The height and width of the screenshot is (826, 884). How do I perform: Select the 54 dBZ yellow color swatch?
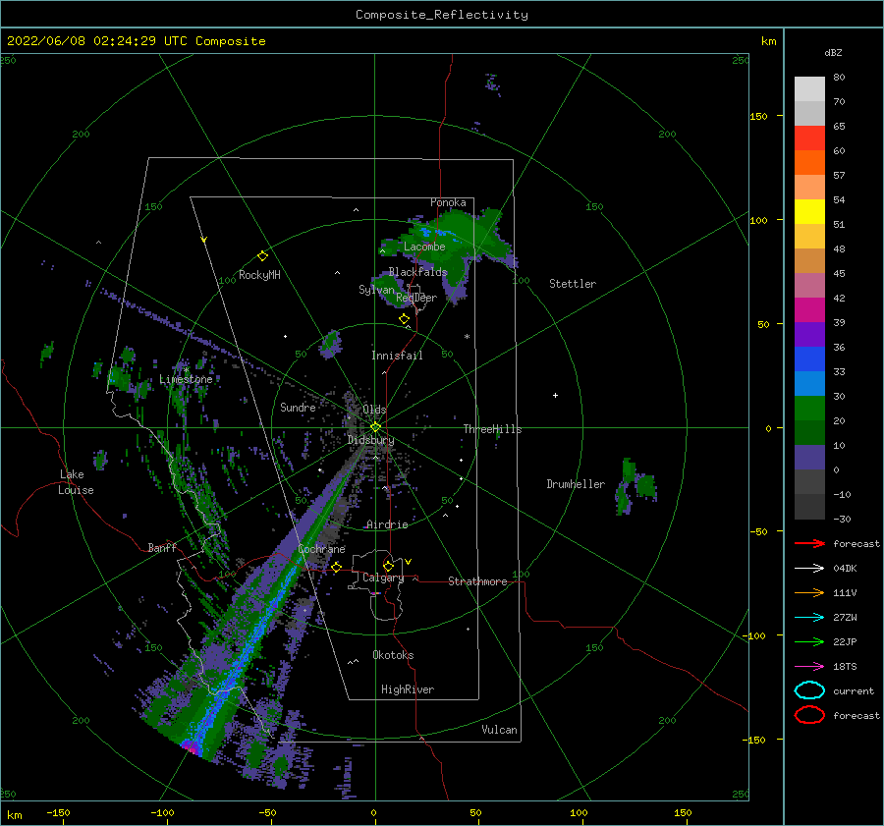coord(809,211)
